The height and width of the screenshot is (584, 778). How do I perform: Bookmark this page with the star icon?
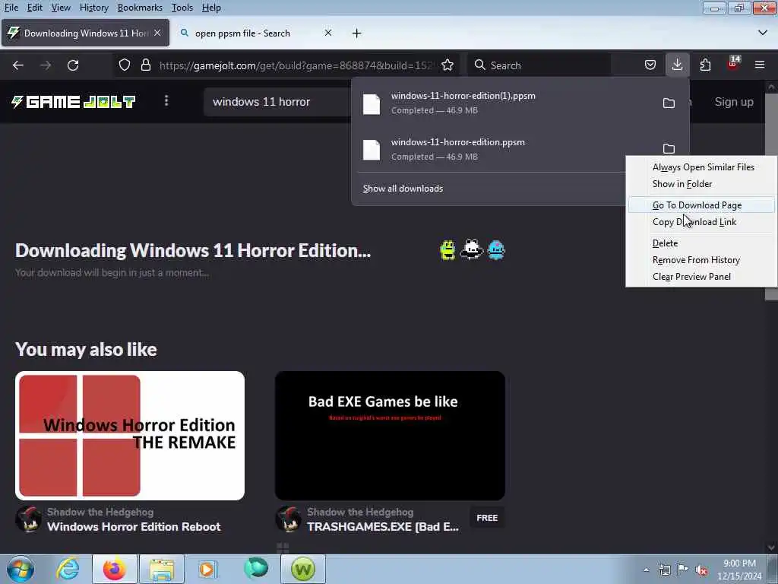point(447,65)
